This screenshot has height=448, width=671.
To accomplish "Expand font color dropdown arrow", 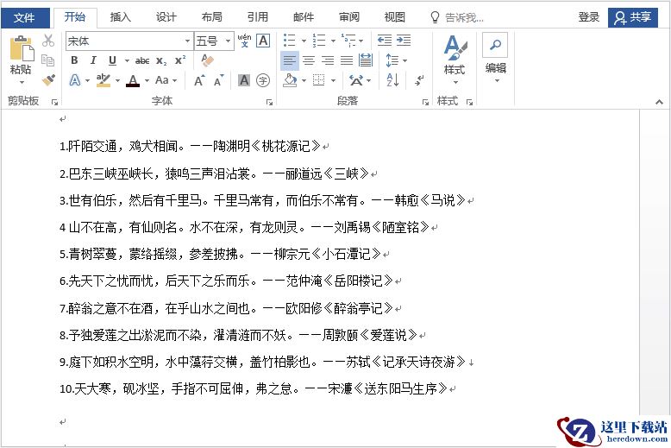I will click(147, 80).
